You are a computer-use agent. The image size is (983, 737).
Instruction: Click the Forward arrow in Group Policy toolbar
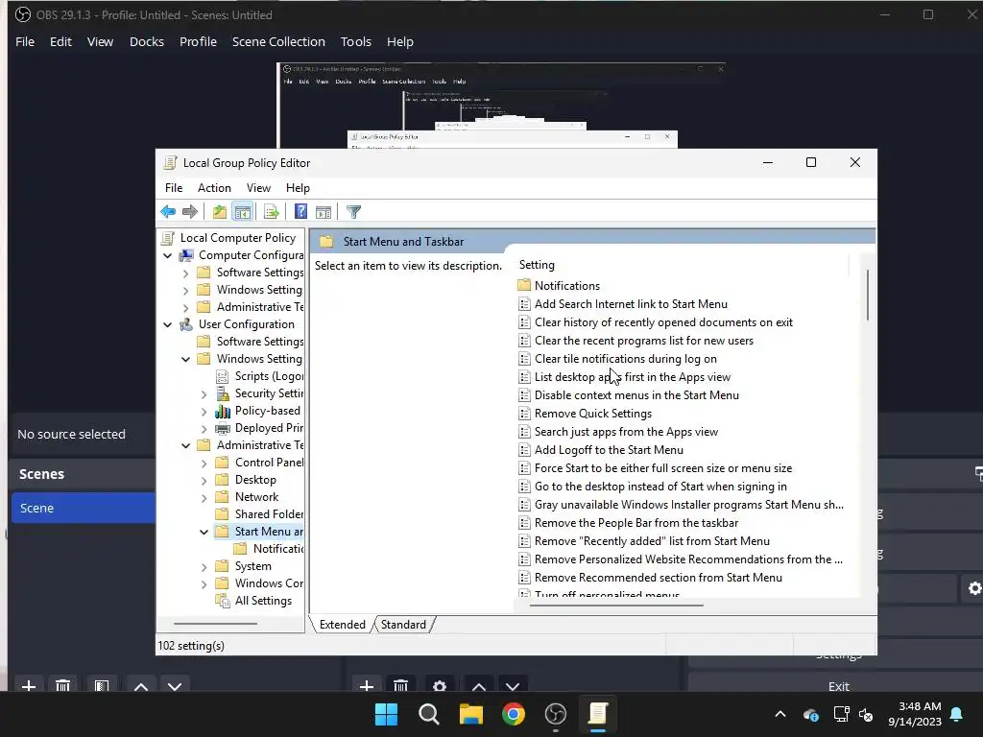coord(190,212)
